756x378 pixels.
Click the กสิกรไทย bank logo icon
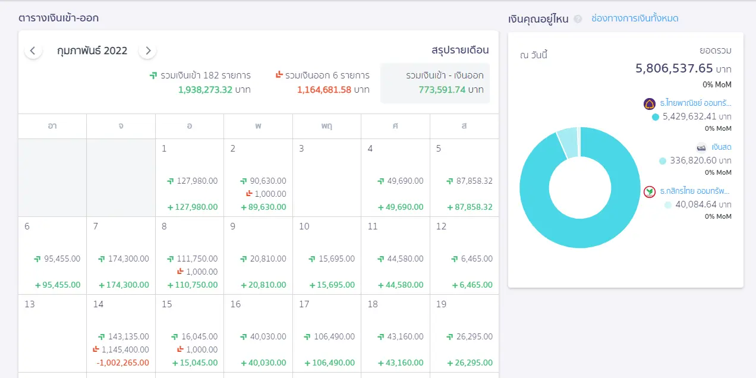[x=650, y=191]
